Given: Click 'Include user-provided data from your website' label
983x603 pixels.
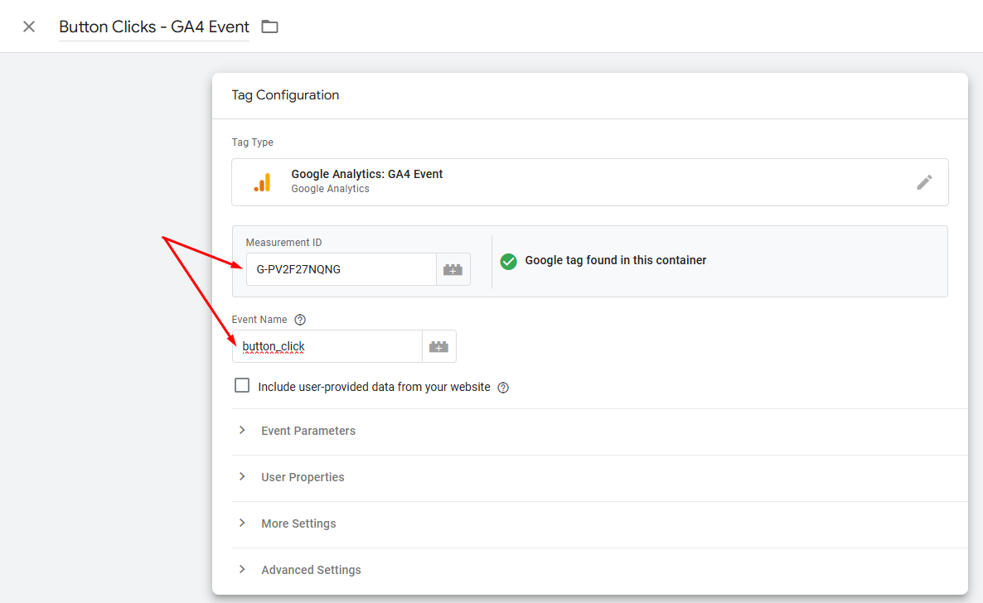Looking at the screenshot, I should tap(375, 387).
